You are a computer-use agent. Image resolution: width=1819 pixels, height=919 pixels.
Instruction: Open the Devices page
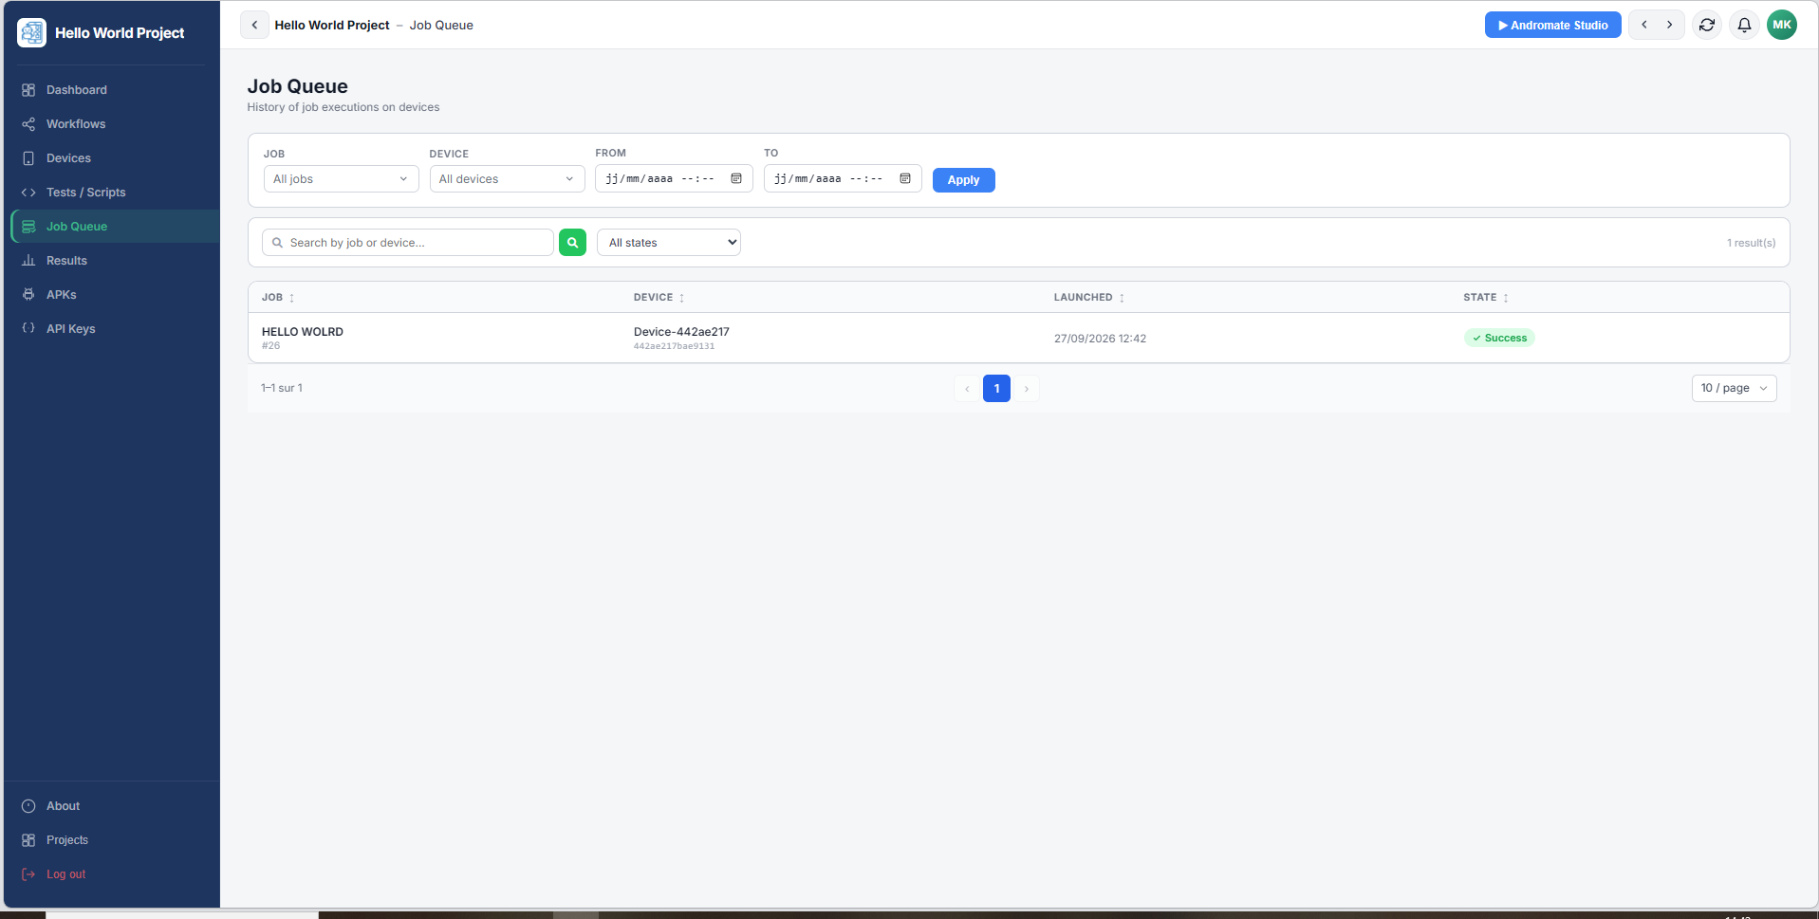[x=112, y=158]
